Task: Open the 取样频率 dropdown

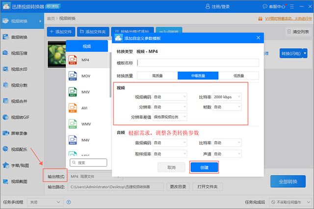Action: tap(170, 154)
